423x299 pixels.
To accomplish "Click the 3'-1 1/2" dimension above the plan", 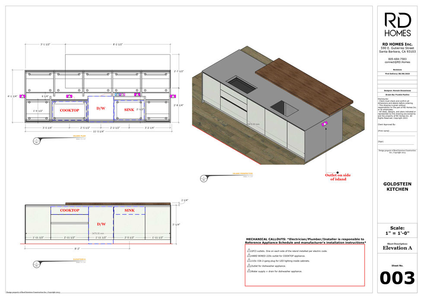I will tap(45, 44).
